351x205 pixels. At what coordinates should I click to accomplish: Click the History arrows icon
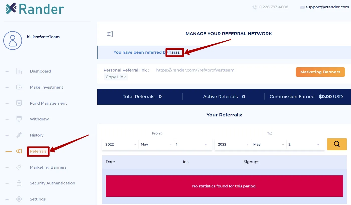pyautogui.click(x=19, y=135)
